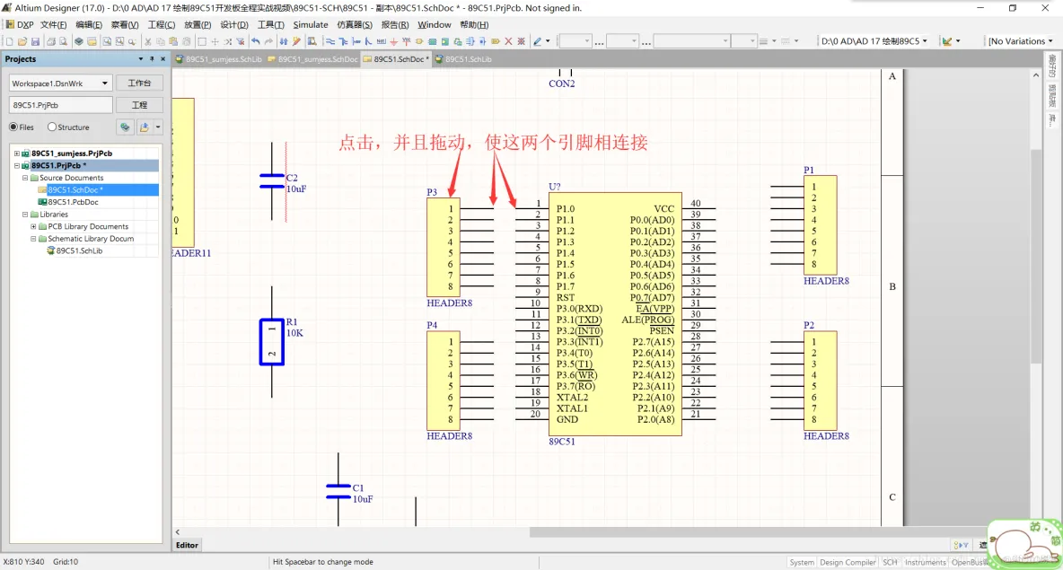Click the System status bar button
Screen dimensions: 1063x570
[x=802, y=563]
